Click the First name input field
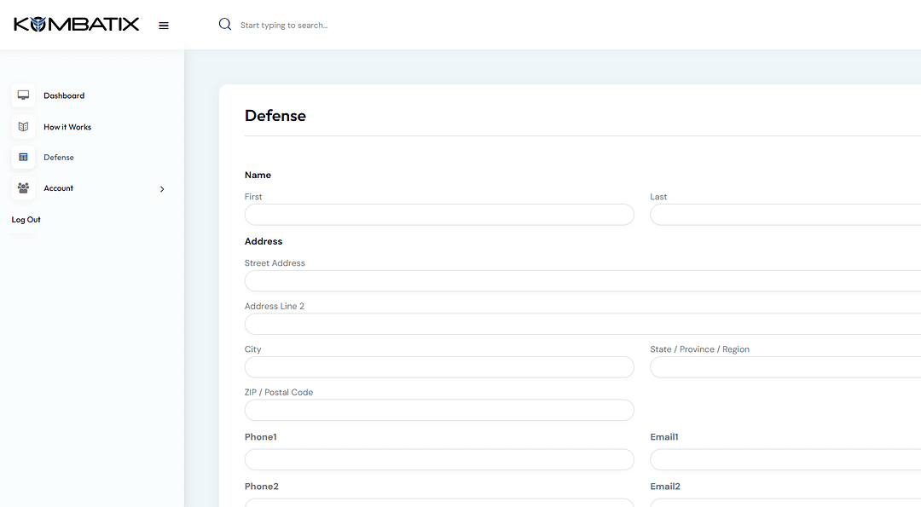Image resolution: width=921 pixels, height=507 pixels. pyautogui.click(x=439, y=214)
